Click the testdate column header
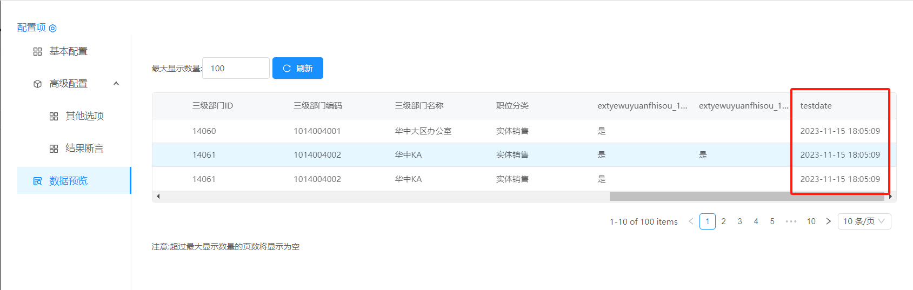 816,106
